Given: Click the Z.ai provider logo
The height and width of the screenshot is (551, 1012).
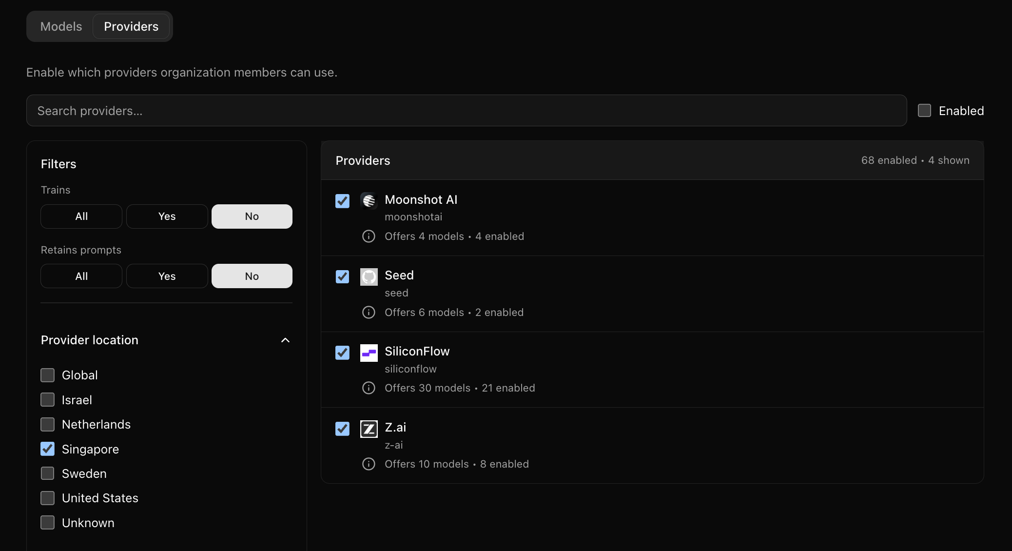Looking at the screenshot, I should coord(369,429).
